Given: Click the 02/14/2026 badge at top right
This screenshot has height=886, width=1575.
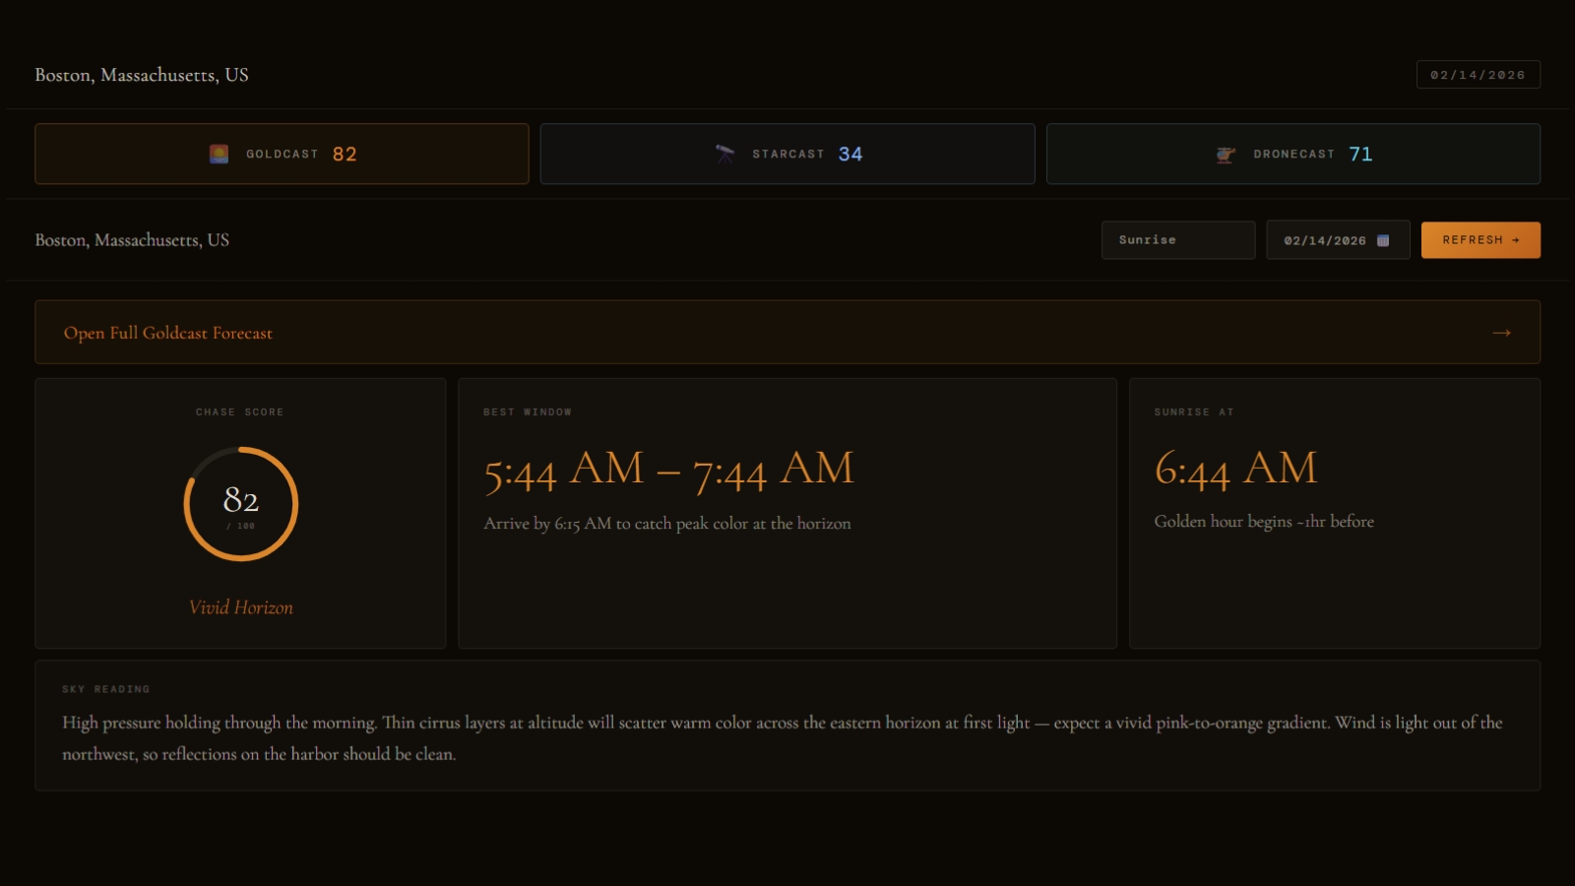Looking at the screenshot, I should click(x=1478, y=74).
